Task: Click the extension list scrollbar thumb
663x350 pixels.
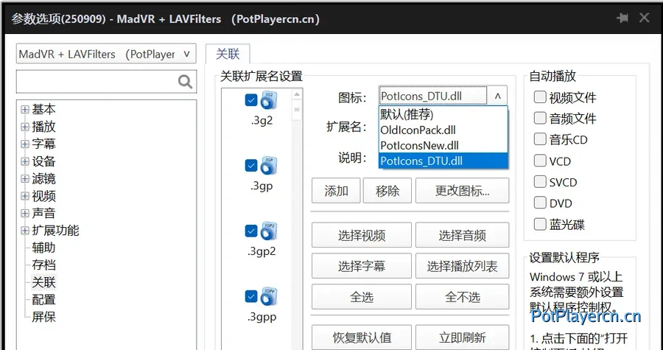Action: (297, 111)
